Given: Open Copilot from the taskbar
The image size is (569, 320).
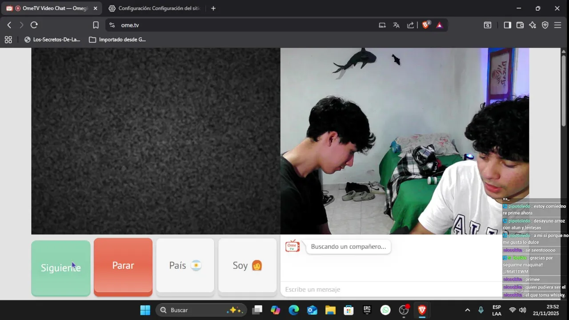Looking at the screenshot, I should click(276, 310).
